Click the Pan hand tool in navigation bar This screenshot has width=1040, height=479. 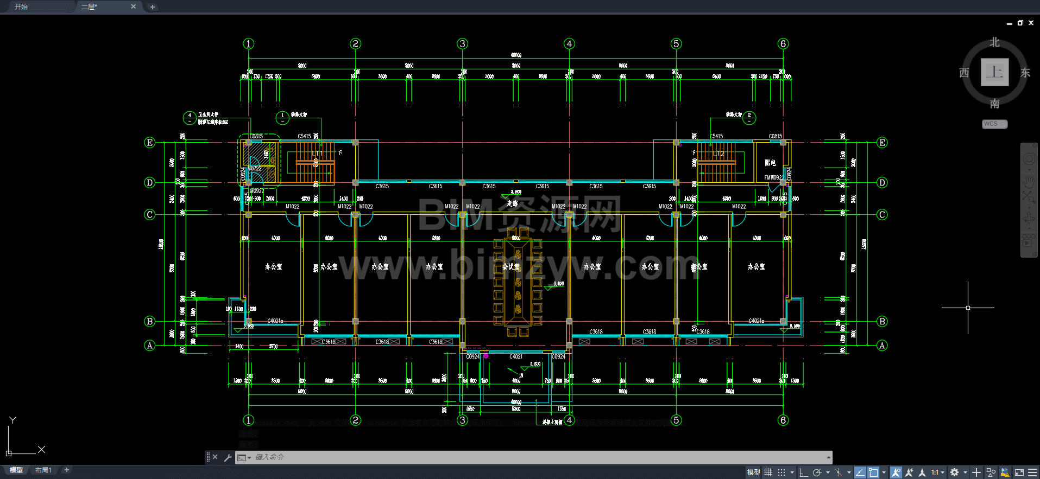(1029, 180)
